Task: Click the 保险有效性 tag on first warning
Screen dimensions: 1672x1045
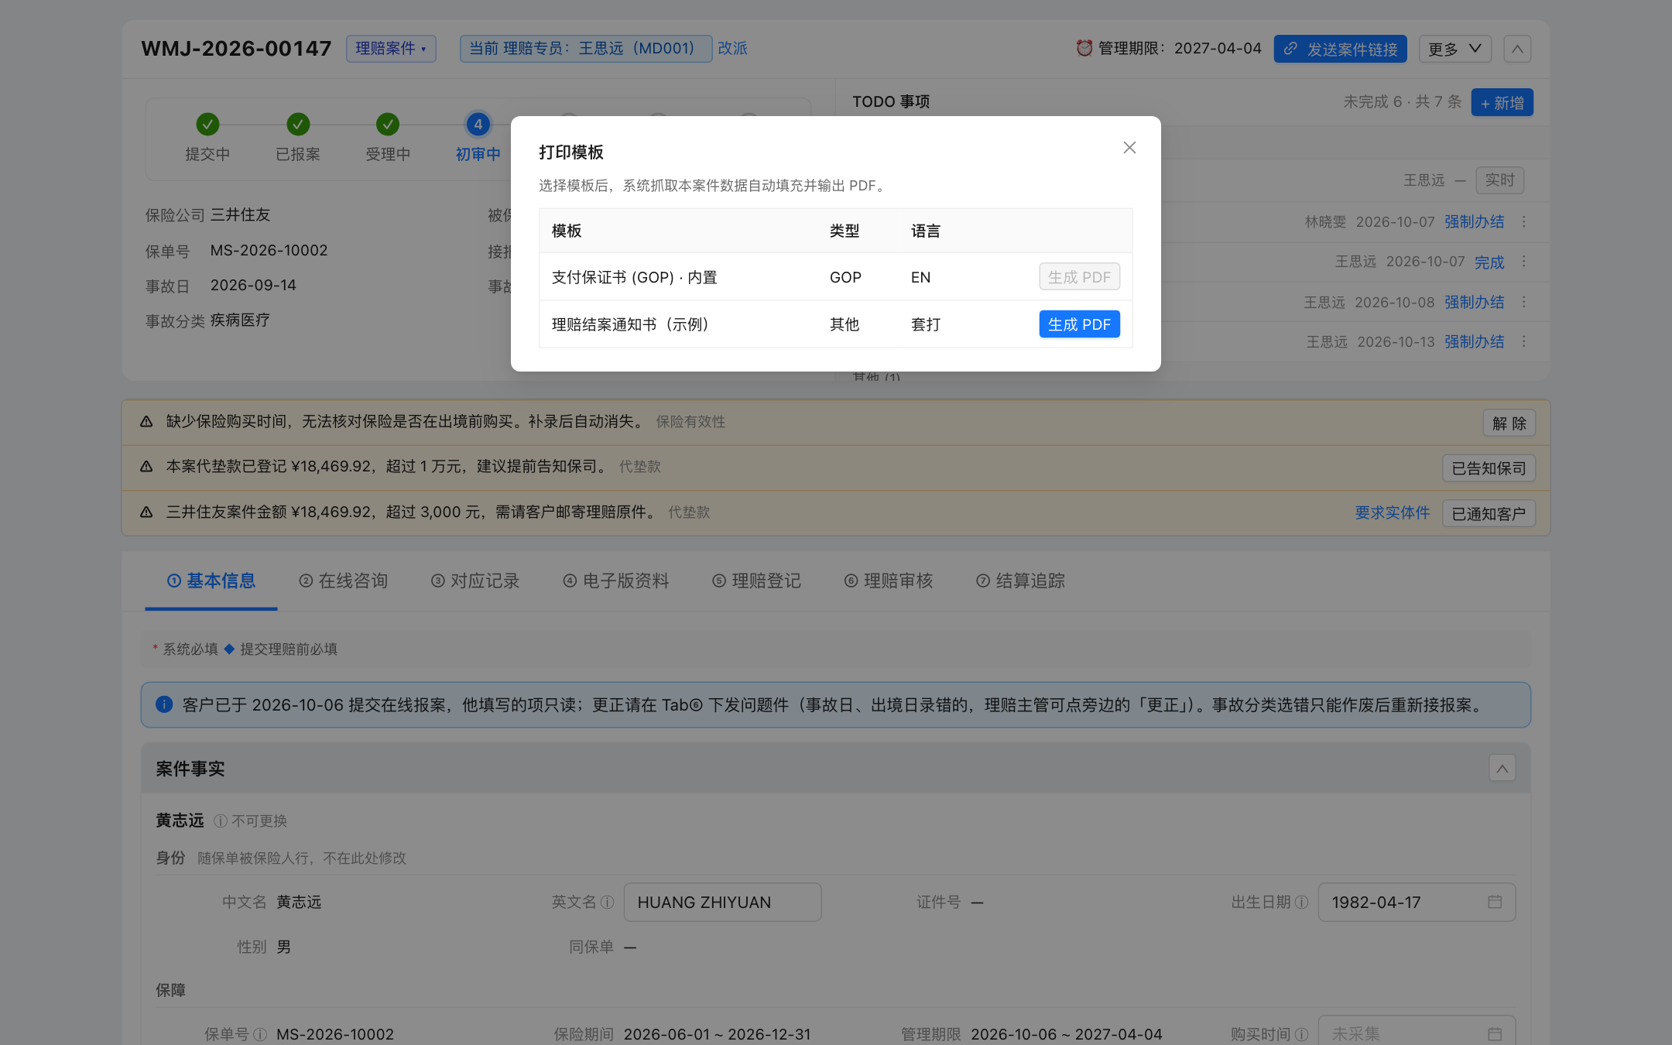Action: click(690, 422)
